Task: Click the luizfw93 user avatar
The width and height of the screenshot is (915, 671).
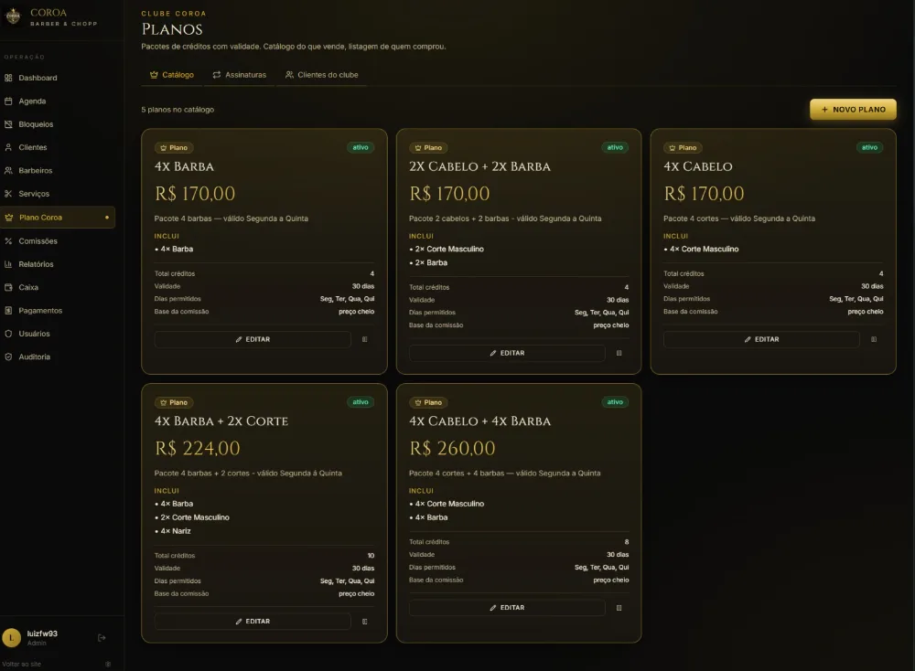Action: 12,638
